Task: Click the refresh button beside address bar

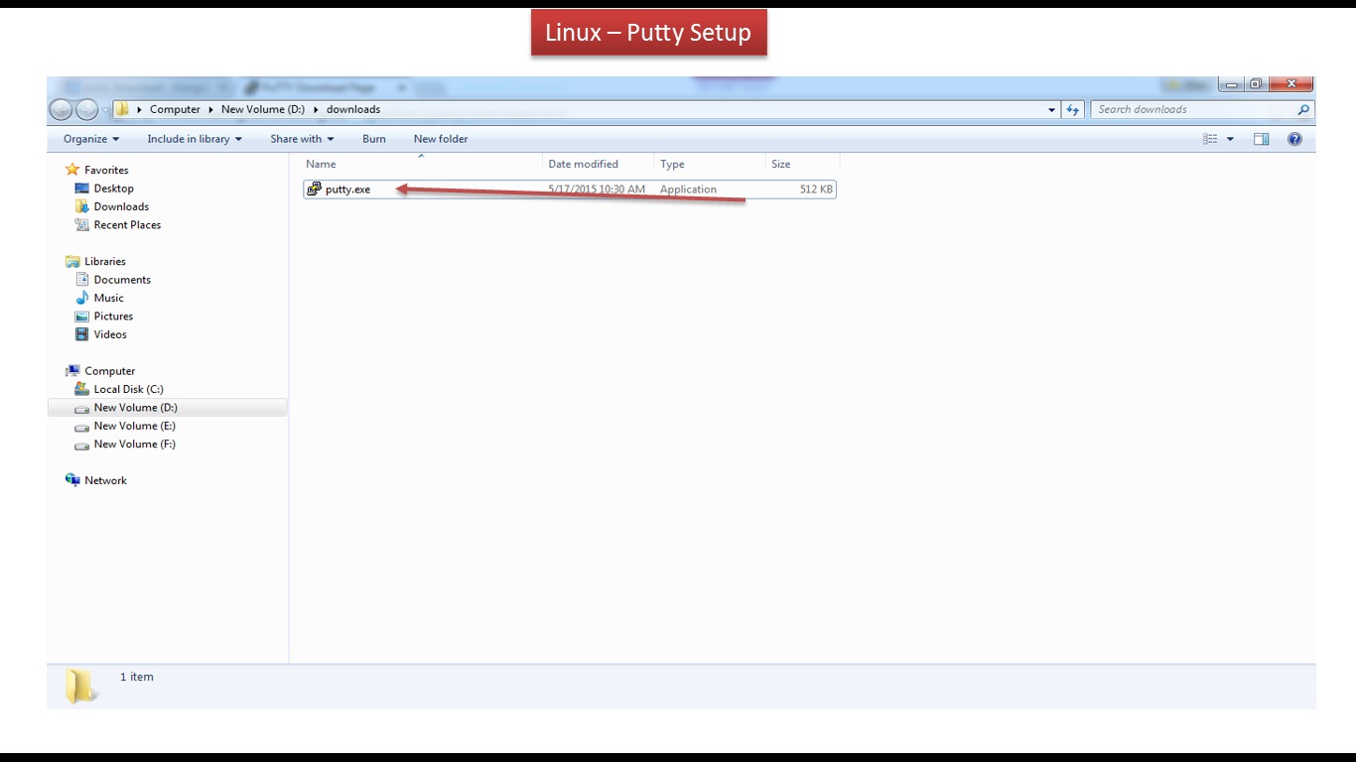Action: click(1073, 110)
